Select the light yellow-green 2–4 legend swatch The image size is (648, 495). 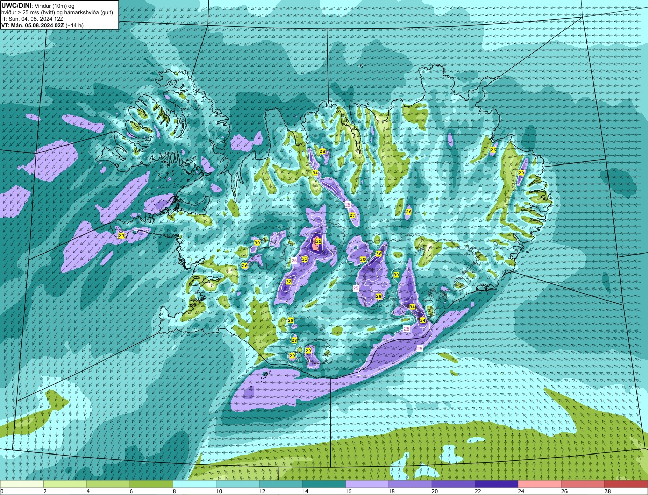click(x=65, y=484)
